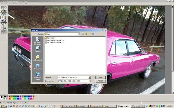This screenshot has width=174, height=108.
Task: Open My Computer in places bar
Action: tap(38, 67)
